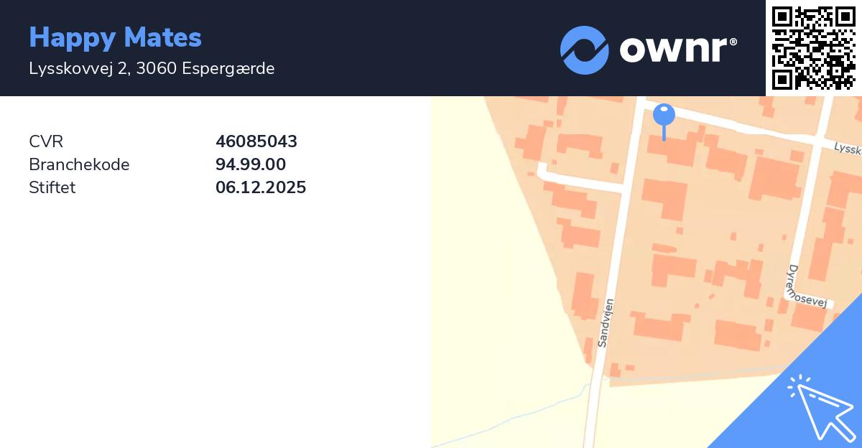Select the Branchekode value 94.99.00
The image size is (862, 448).
[251, 164]
